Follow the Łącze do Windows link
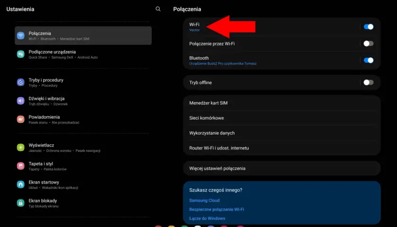 click(x=207, y=218)
